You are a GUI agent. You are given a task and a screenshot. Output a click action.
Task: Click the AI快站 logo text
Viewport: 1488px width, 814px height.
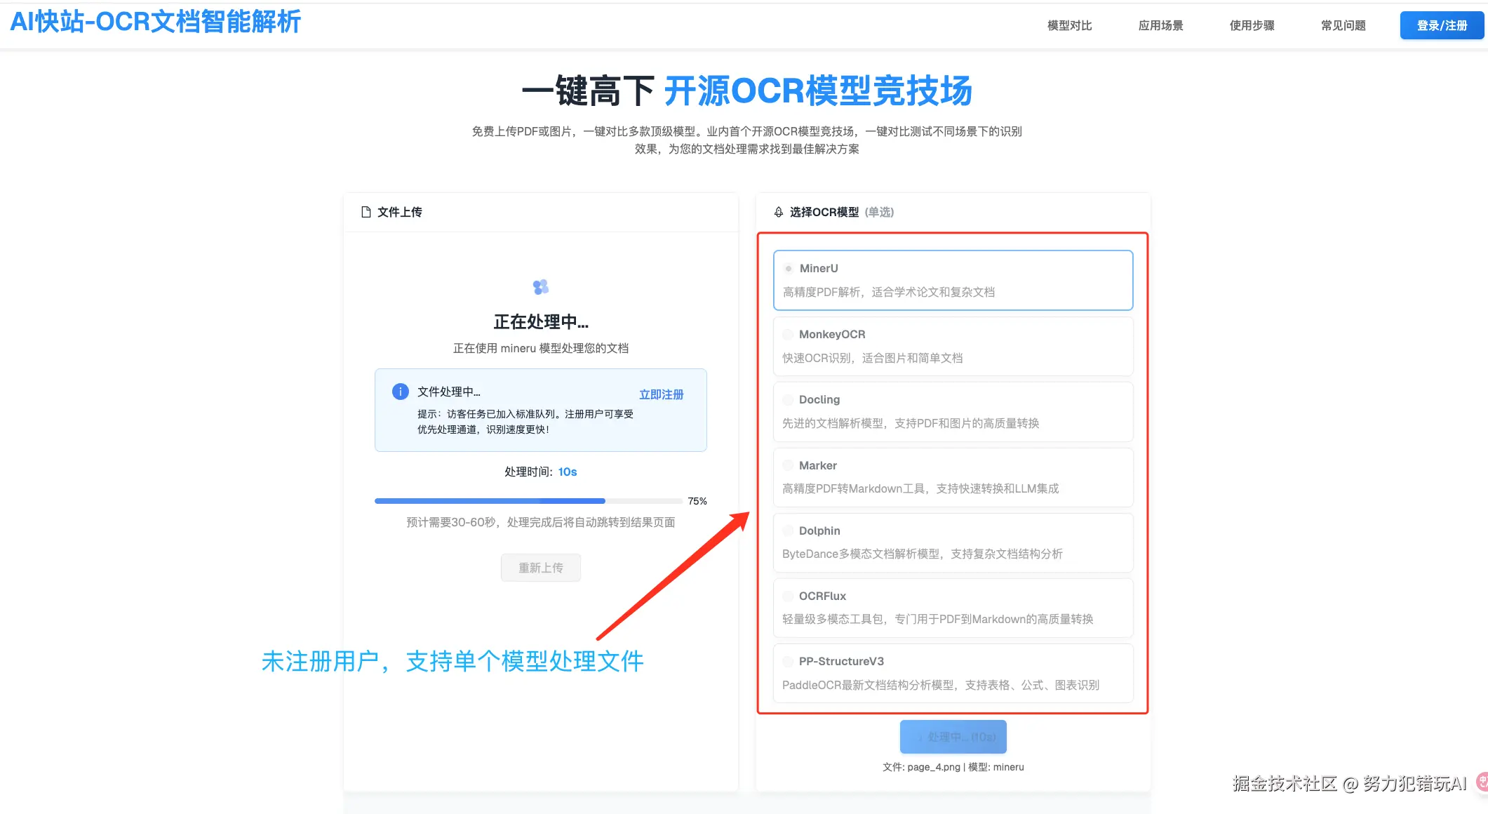pos(154,22)
